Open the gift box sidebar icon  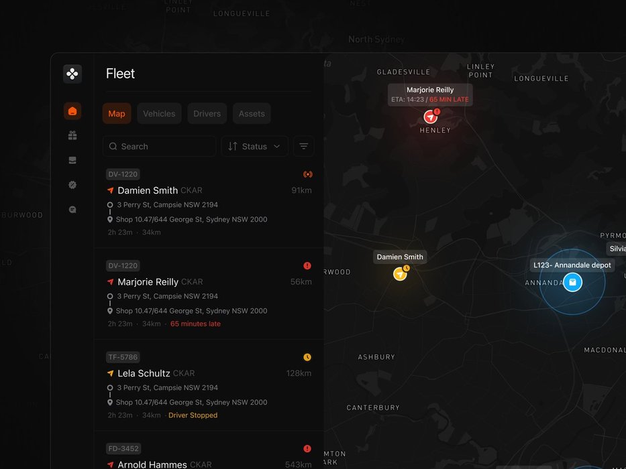[x=72, y=135]
